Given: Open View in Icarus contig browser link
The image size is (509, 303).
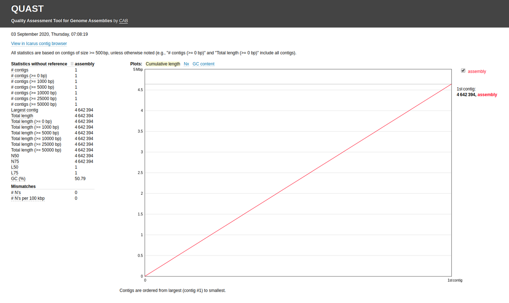Looking at the screenshot, I should [x=39, y=44].
